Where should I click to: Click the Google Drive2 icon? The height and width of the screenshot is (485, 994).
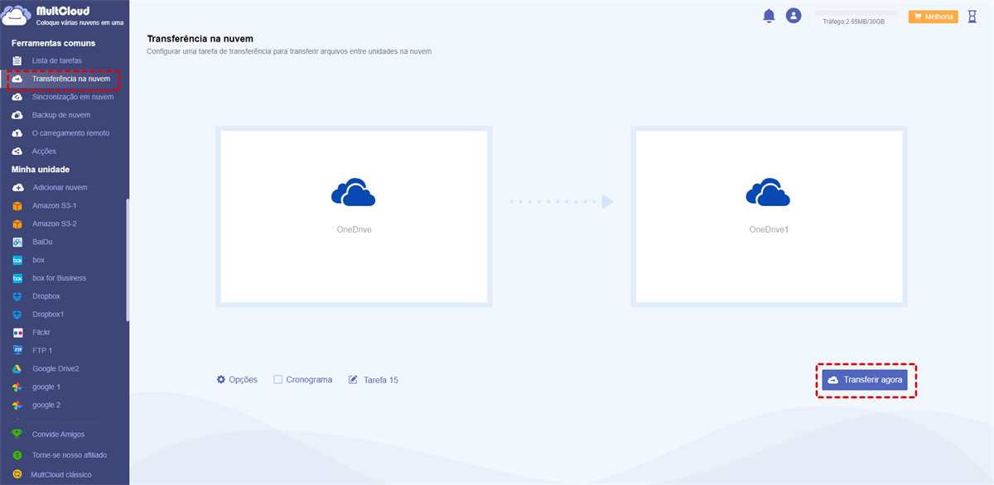tap(17, 369)
